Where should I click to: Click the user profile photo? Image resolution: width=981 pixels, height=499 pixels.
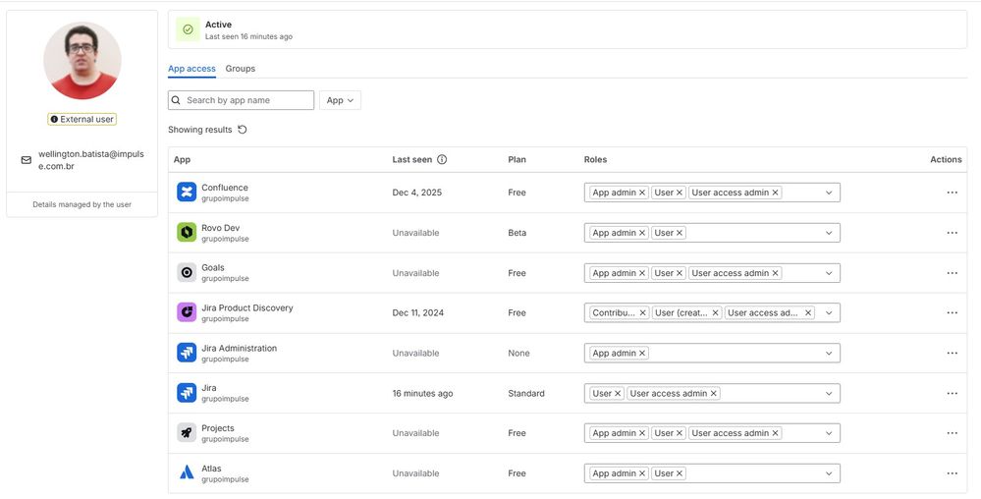(x=82, y=61)
